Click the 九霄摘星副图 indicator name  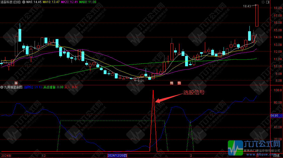[13, 87]
